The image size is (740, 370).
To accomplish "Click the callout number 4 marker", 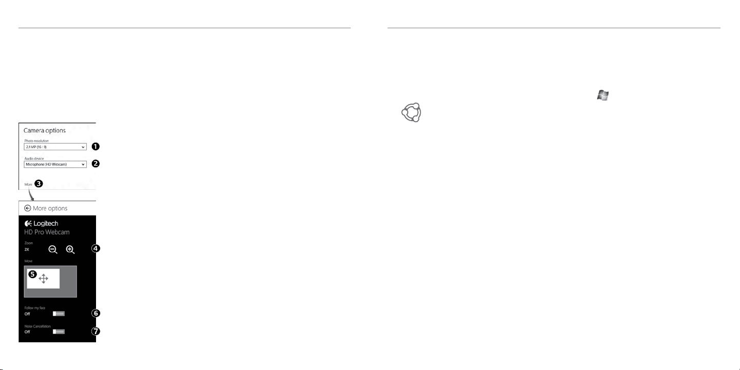I will point(95,248).
